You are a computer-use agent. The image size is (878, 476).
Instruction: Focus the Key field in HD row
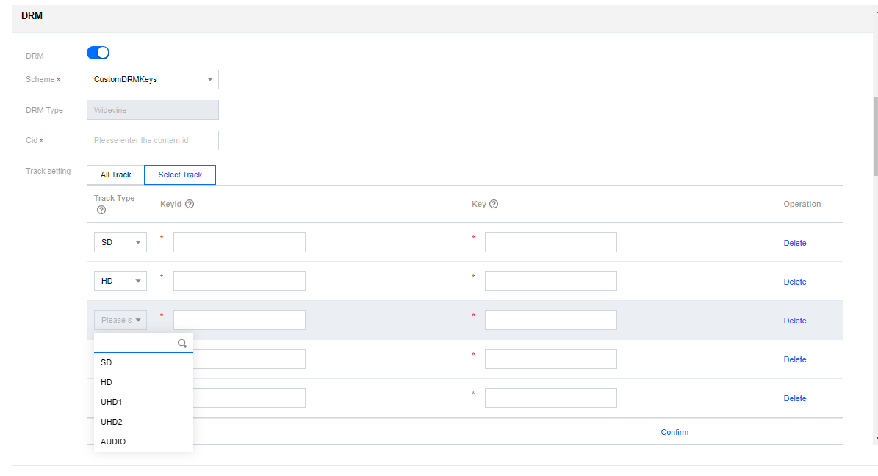point(550,282)
